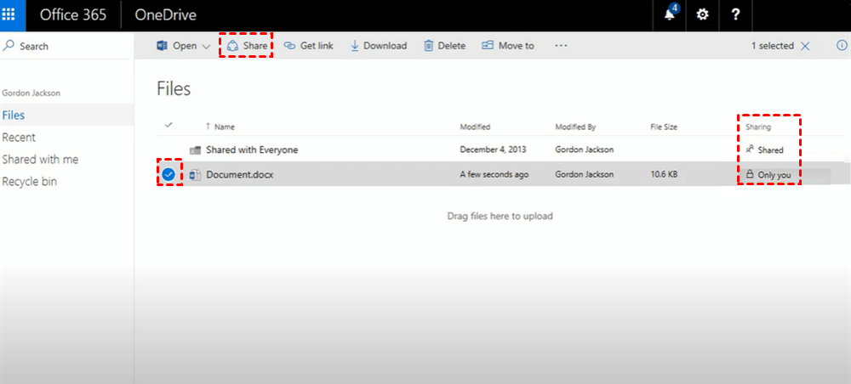Open the help question mark
851x384 pixels.
(736, 14)
